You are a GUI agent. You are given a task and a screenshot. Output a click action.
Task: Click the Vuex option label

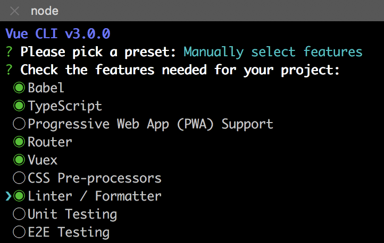pos(43,160)
